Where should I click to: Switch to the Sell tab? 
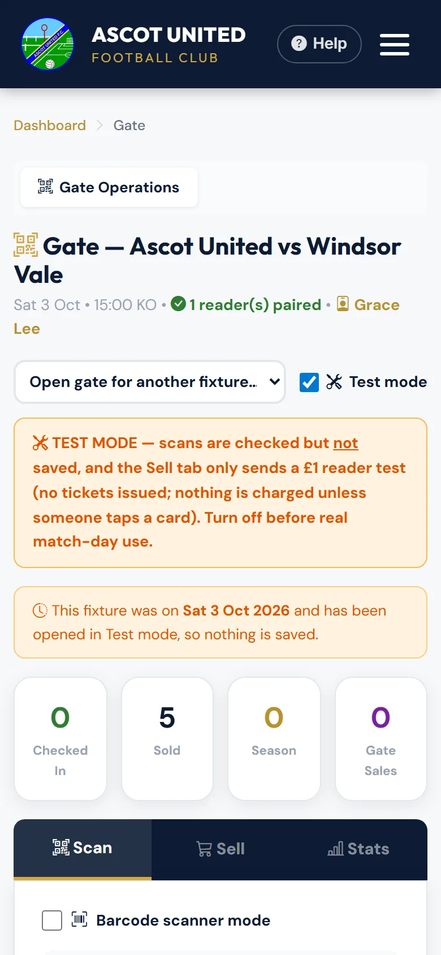[220, 849]
